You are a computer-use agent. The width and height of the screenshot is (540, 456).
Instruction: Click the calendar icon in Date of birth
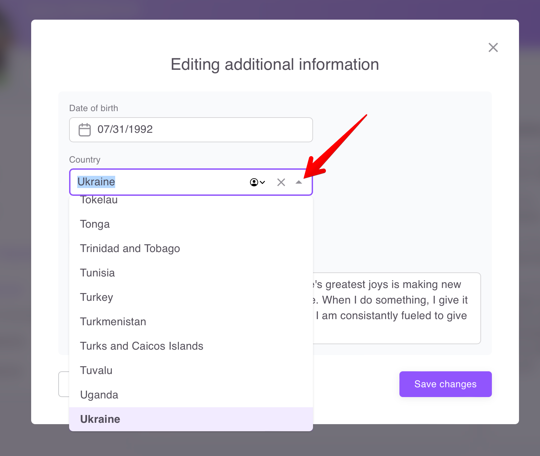click(x=84, y=130)
